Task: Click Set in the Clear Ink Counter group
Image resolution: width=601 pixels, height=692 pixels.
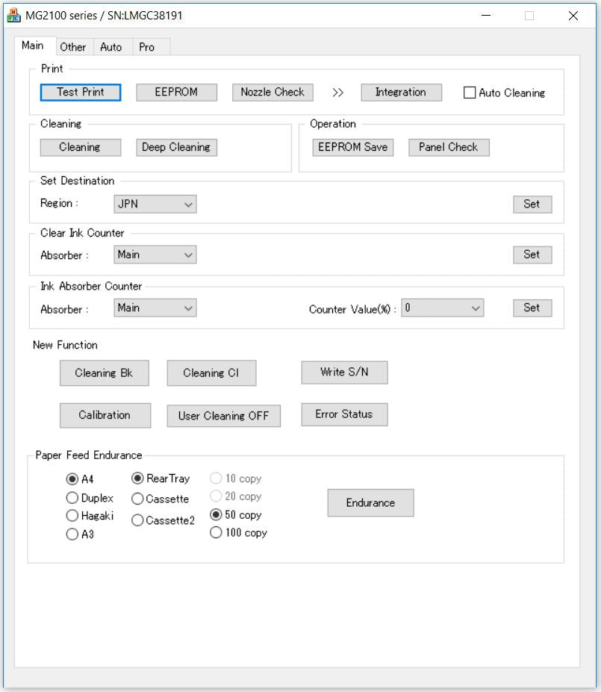Action: click(x=532, y=255)
